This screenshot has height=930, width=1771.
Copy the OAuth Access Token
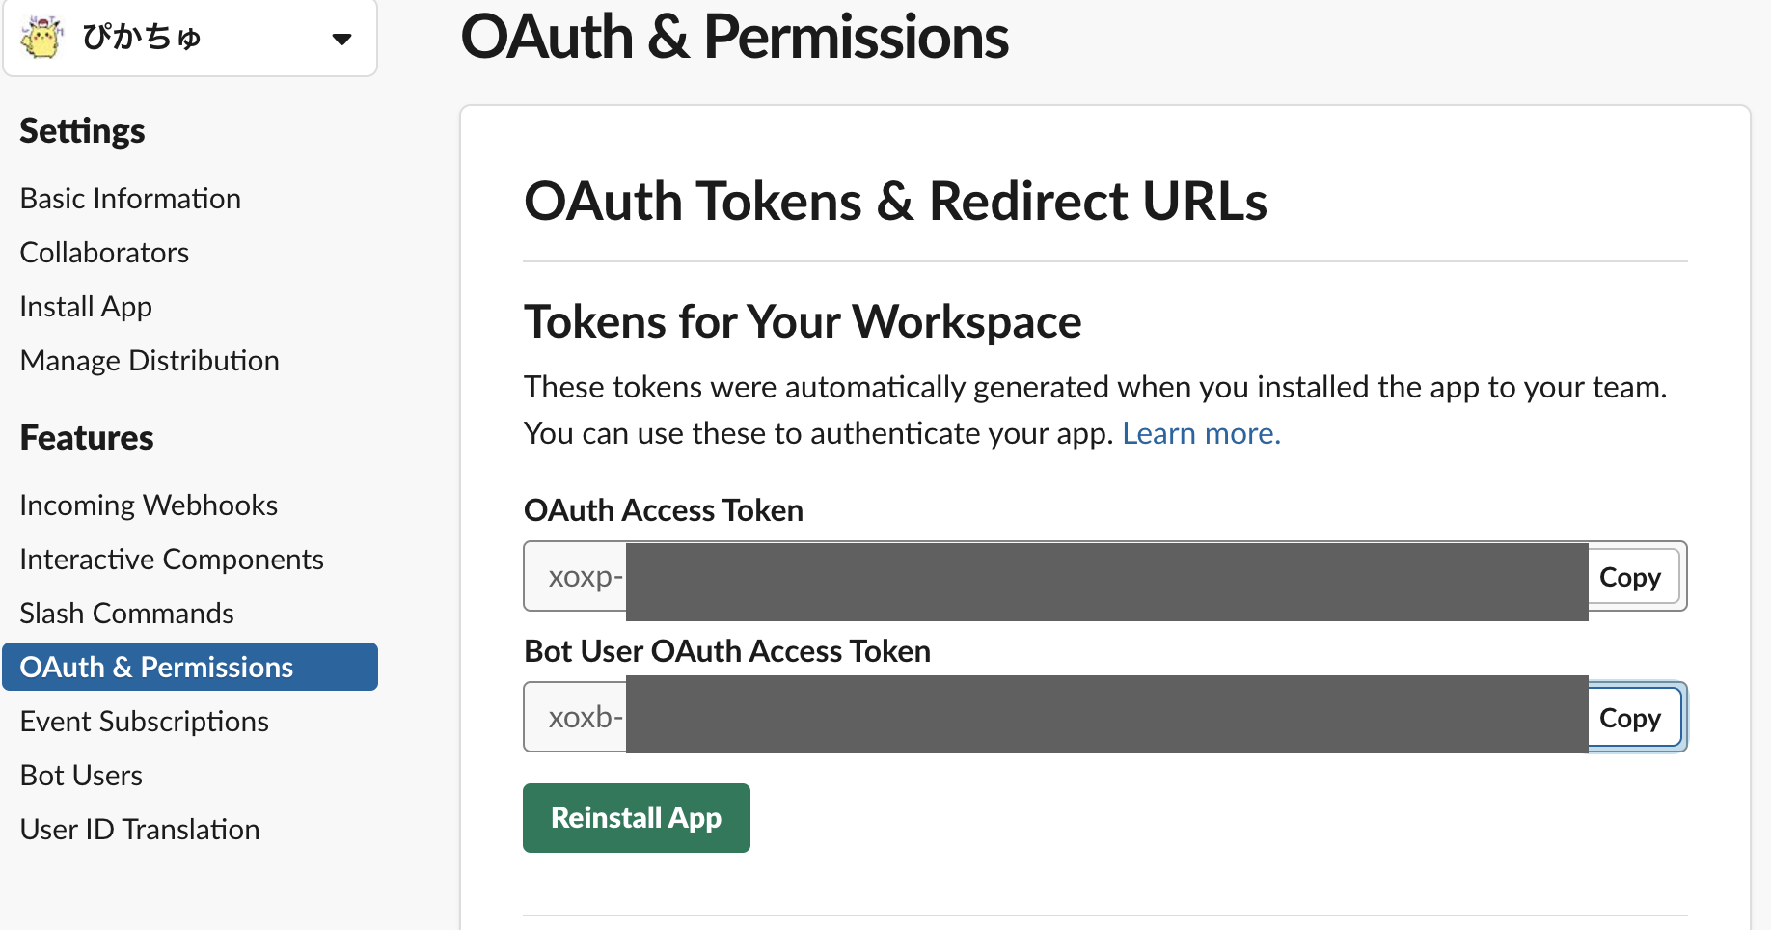pos(1630,577)
